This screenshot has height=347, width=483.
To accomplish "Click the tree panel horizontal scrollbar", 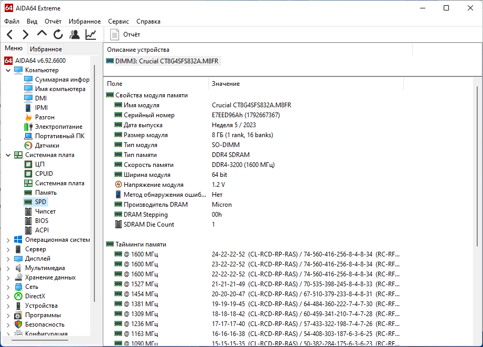I will pyautogui.click(x=40, y=340).
